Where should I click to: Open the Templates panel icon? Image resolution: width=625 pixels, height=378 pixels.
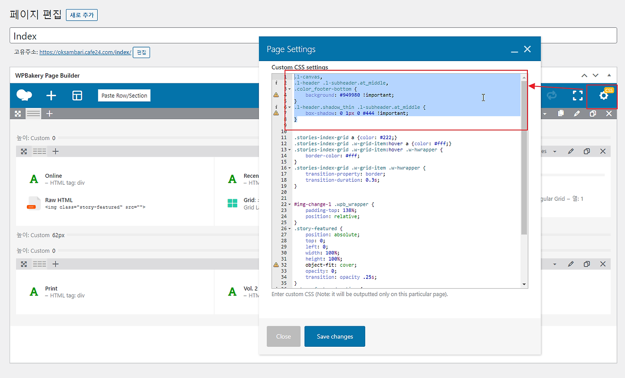(x=77, y=95)
